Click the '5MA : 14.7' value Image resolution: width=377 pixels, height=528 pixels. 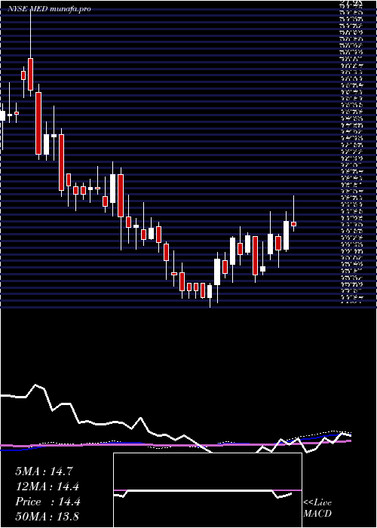pos(44,471)
